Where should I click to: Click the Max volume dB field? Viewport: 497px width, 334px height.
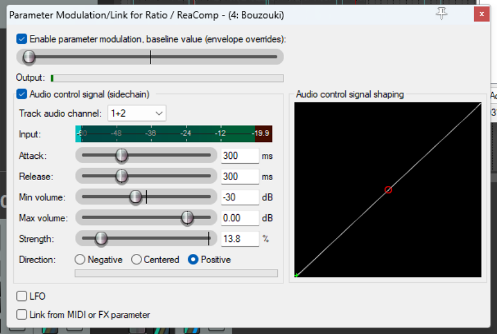tap(240, 218)
